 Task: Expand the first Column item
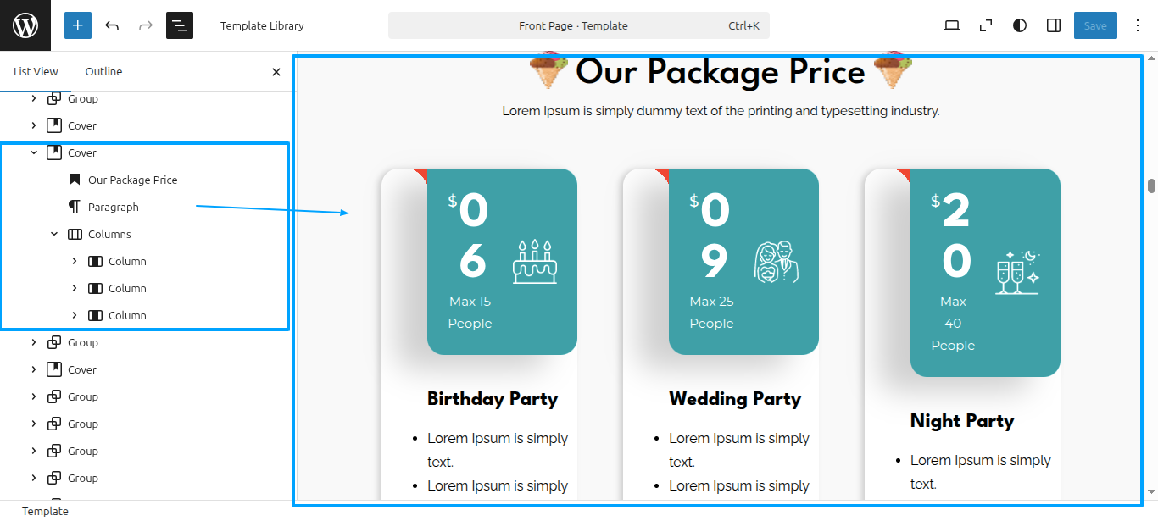pos(75,261)
